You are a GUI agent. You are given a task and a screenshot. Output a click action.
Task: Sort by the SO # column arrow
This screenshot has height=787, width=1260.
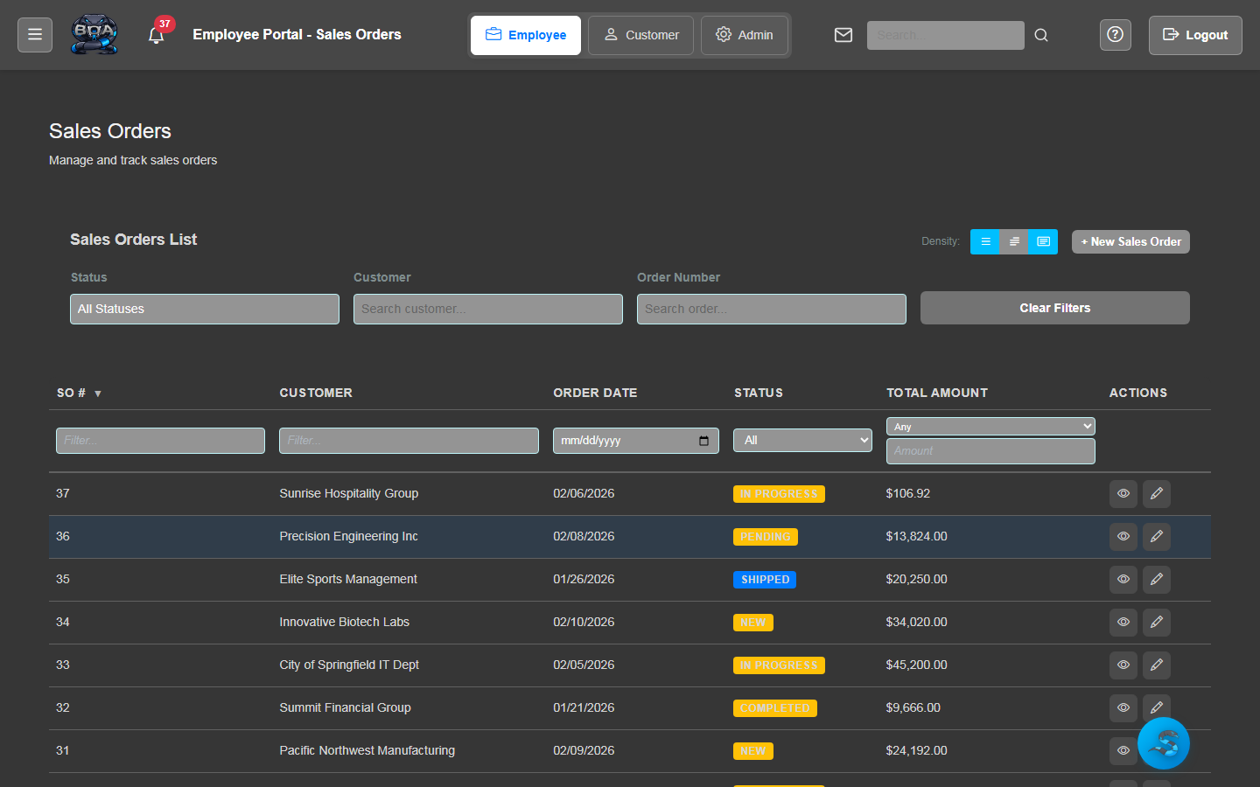pos(97,393)
